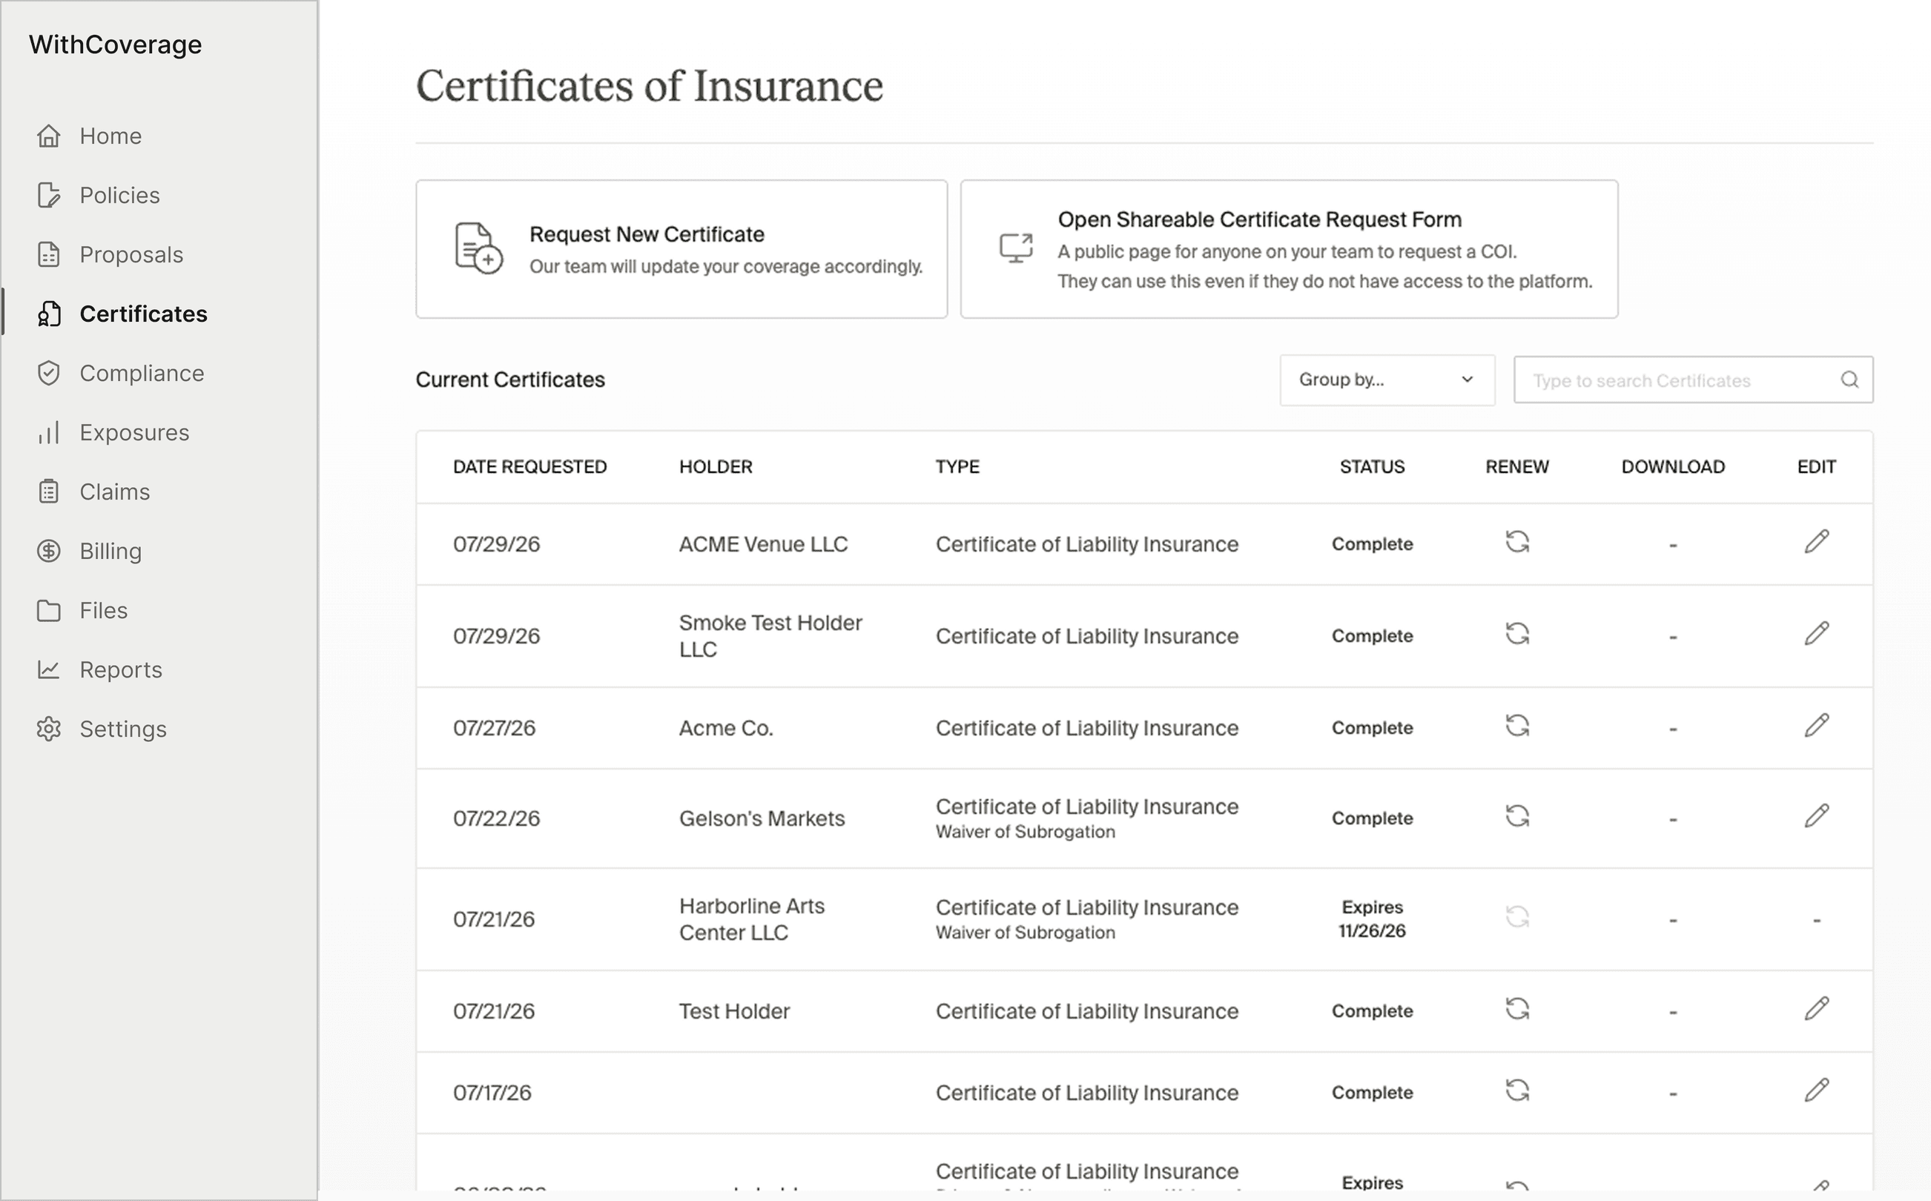The height and width of the screenshot is (1201, 1931).
Task: Click the Date Requested column header
Action: [529, 466]
